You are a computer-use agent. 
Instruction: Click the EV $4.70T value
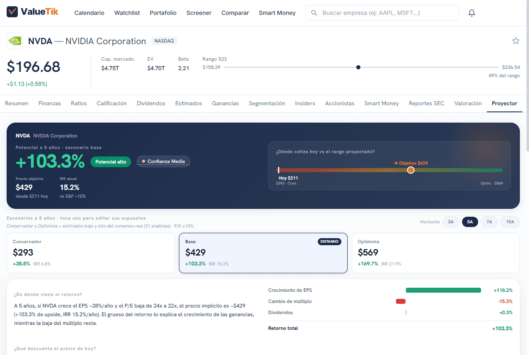tap(156, 68)
